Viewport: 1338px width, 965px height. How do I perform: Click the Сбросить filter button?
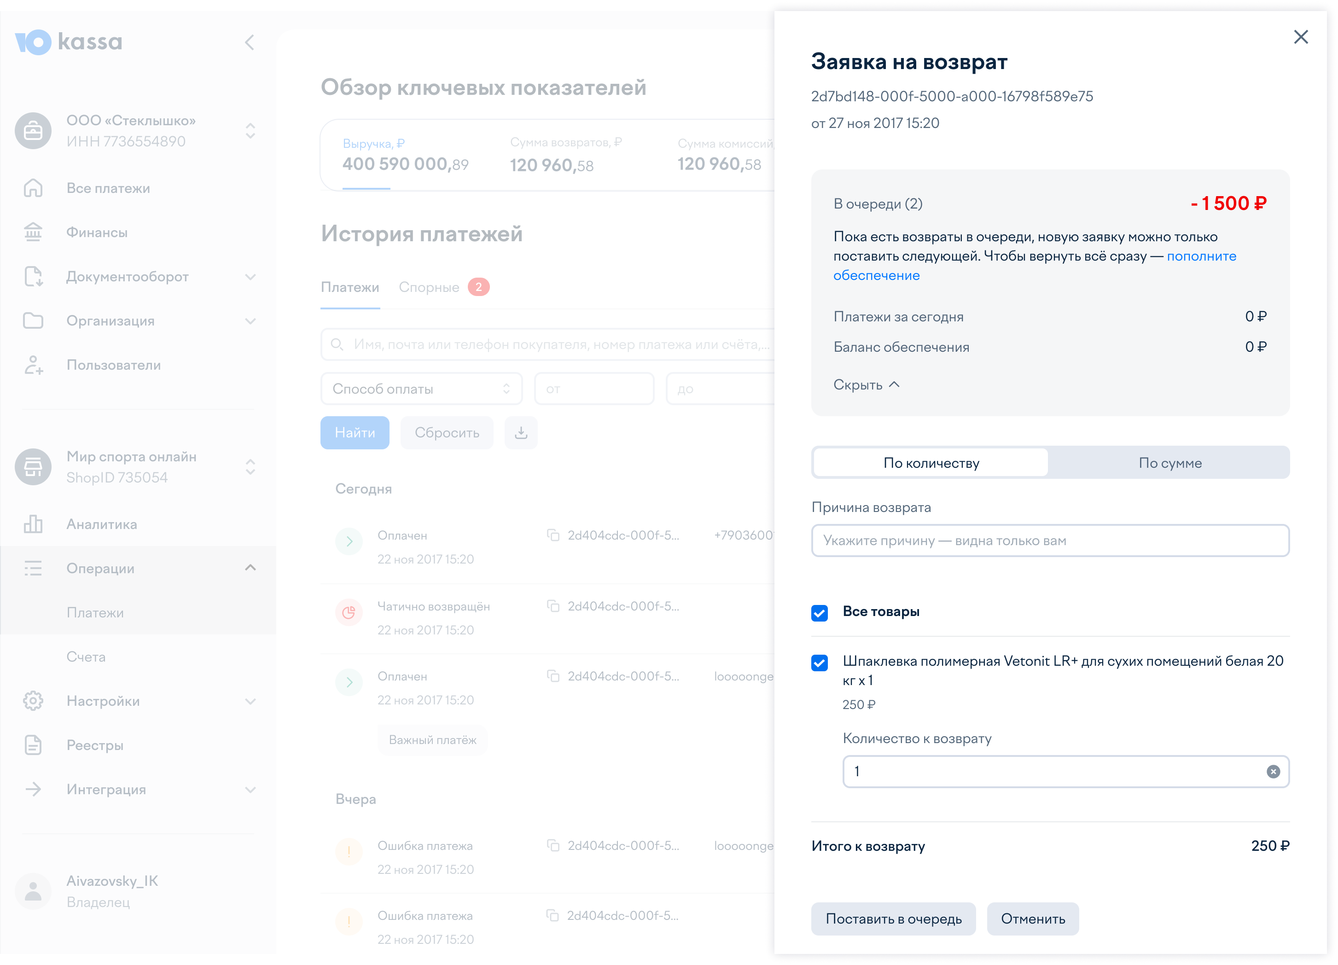pos(447,432)
